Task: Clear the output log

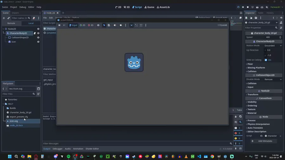Action: point(236,117)
